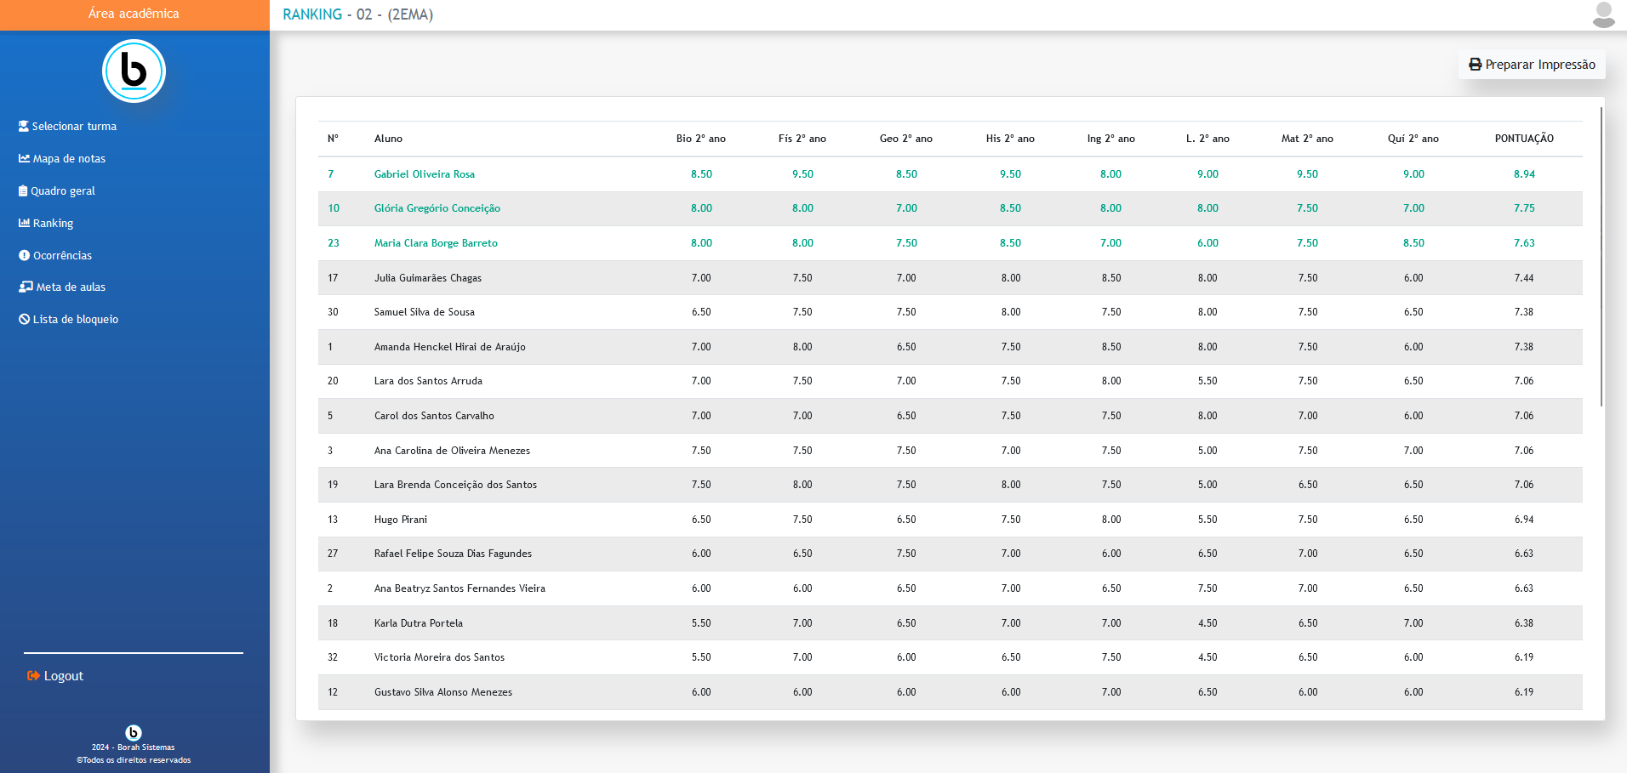
Task: Click the Ranking bar chart icon
Action: click(x=24, y=223)
